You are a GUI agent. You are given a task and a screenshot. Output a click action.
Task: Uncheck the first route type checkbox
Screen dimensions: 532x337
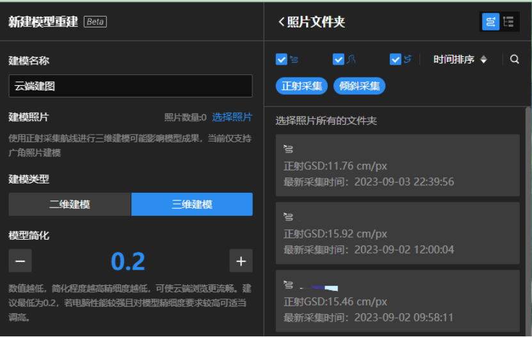tap(281, 60)
